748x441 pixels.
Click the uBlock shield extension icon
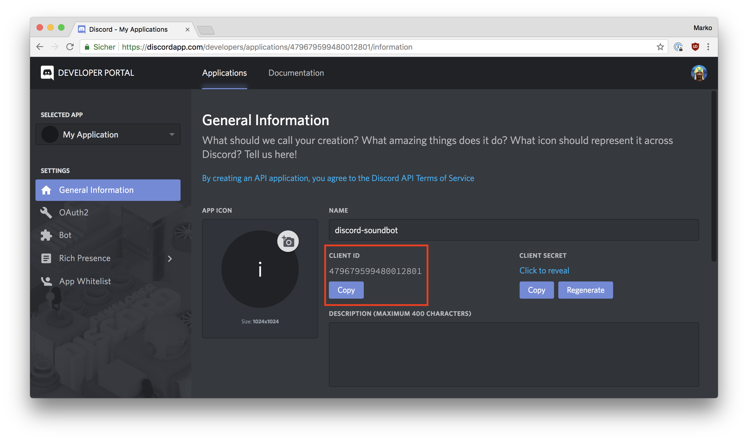point(695,47)
